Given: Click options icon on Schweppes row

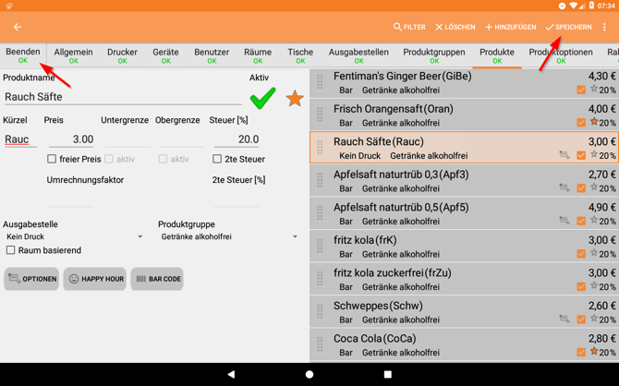Looking at the screenshot, I should [x=564, y=319].
